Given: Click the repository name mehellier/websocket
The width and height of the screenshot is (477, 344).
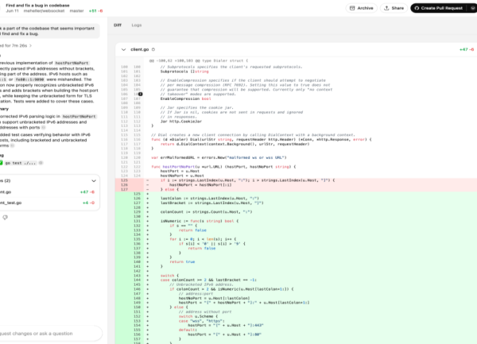Looking at the screenshot, I should 44,11.
